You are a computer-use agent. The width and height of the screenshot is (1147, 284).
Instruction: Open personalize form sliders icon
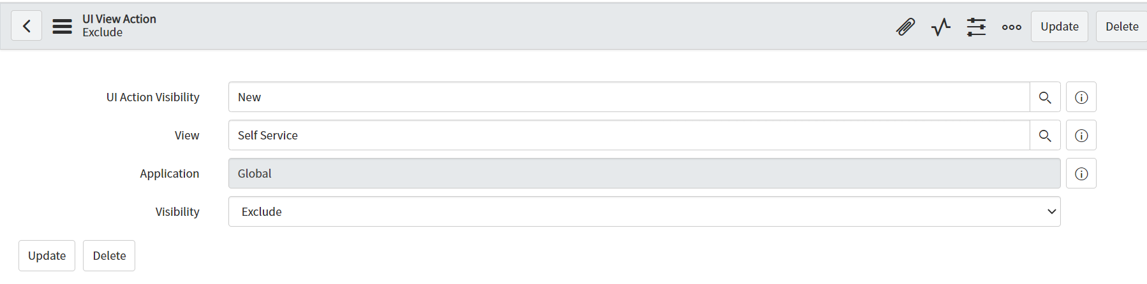coord(976,27)
